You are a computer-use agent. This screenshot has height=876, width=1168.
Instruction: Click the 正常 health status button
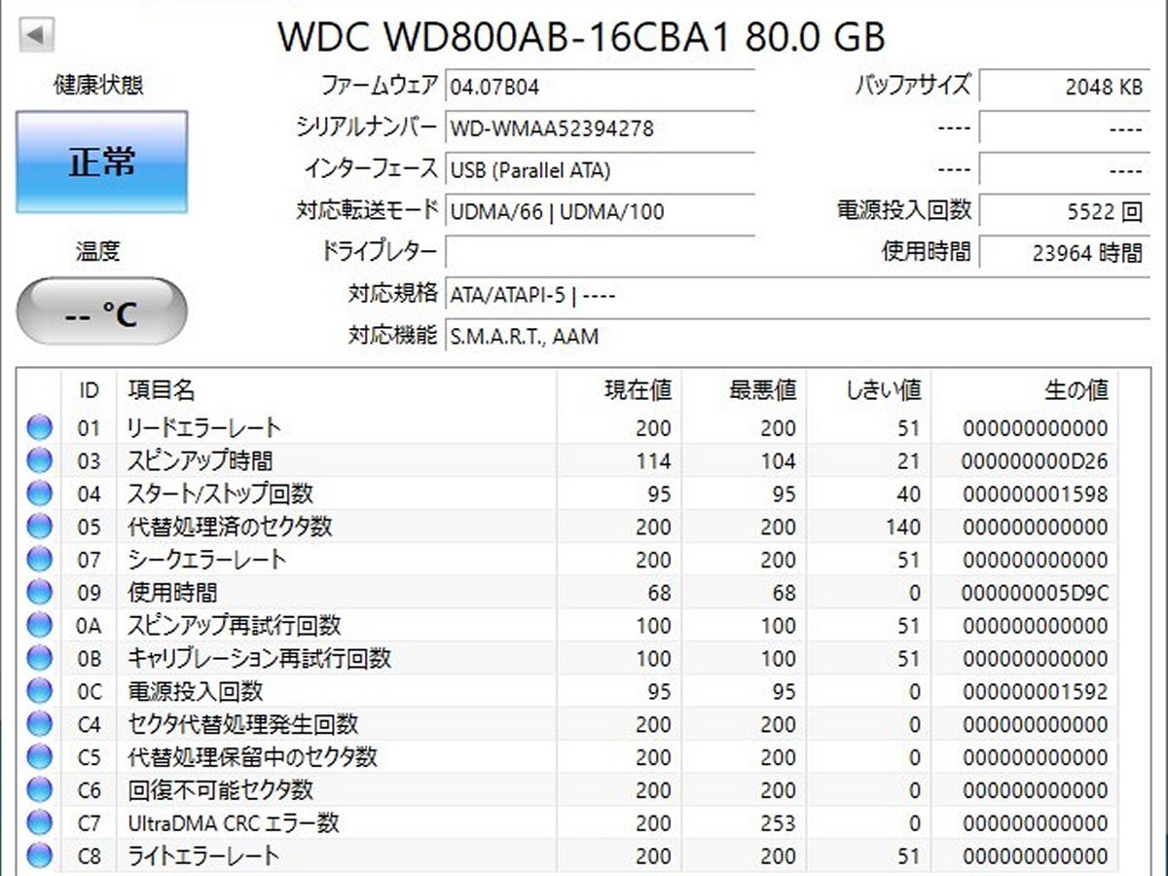[x=101, y=163]
